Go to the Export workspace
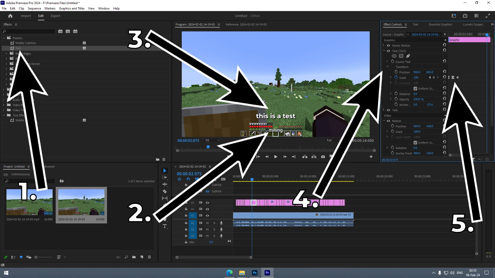495x278 pixels. [x=55, y=16]
